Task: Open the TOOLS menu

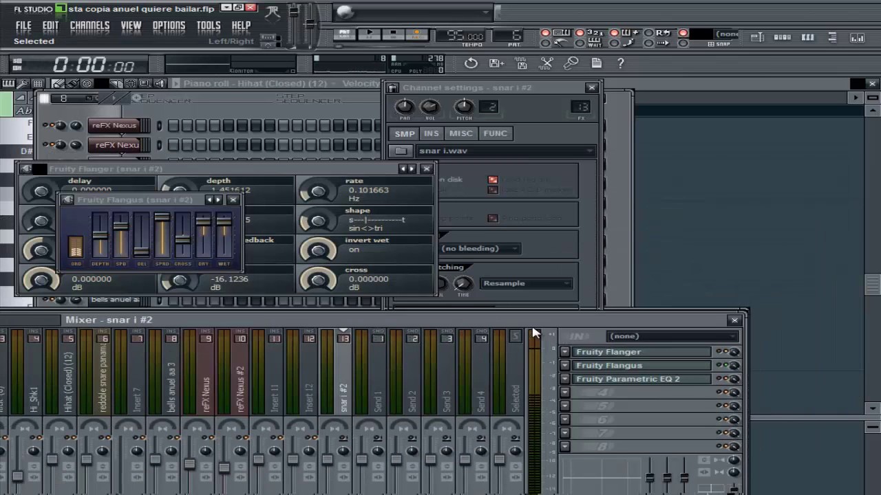Action: pos(209,25)
